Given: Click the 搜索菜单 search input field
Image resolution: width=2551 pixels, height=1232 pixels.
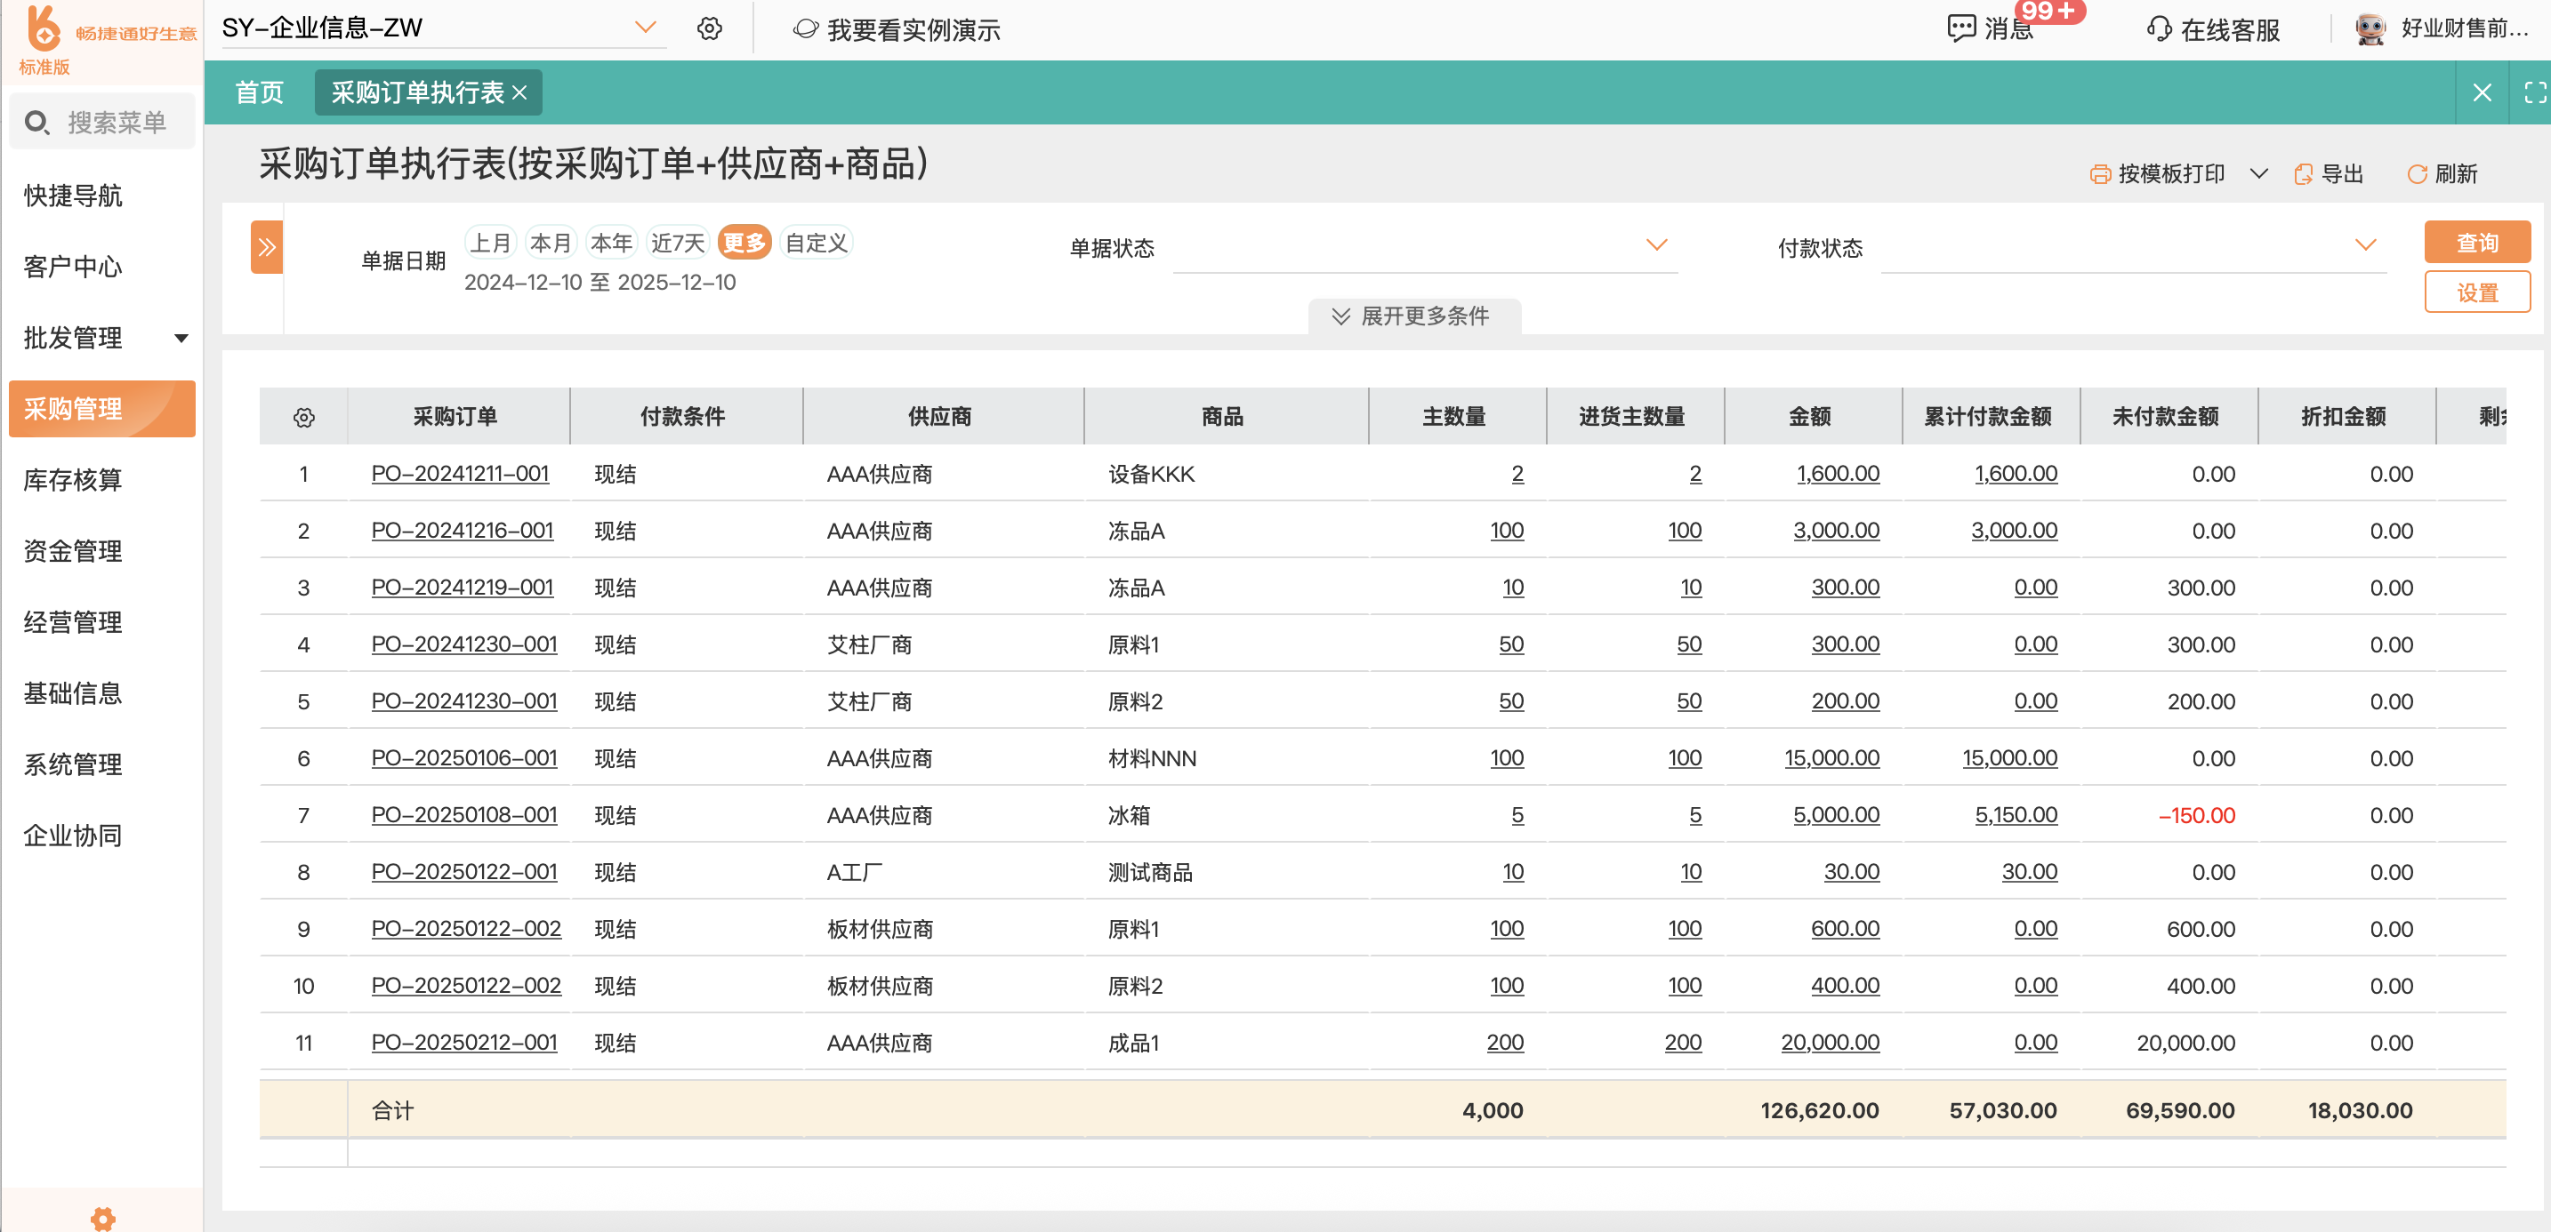Looking at the screenshot, I should coord(117,122).
